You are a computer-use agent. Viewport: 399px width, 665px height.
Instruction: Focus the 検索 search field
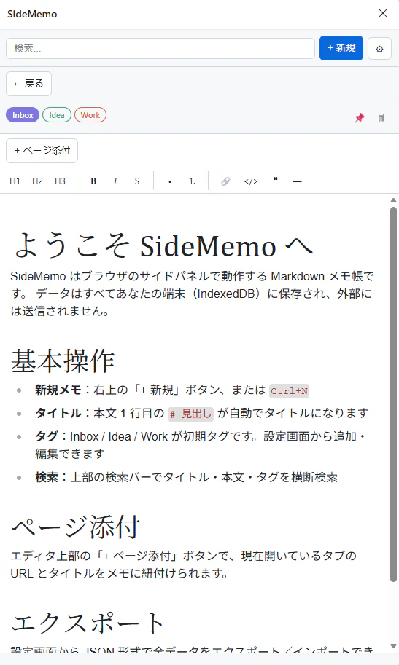(x=160, y=48)
